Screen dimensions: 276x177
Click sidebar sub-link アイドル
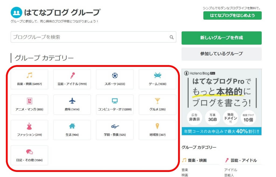(231, 170)
